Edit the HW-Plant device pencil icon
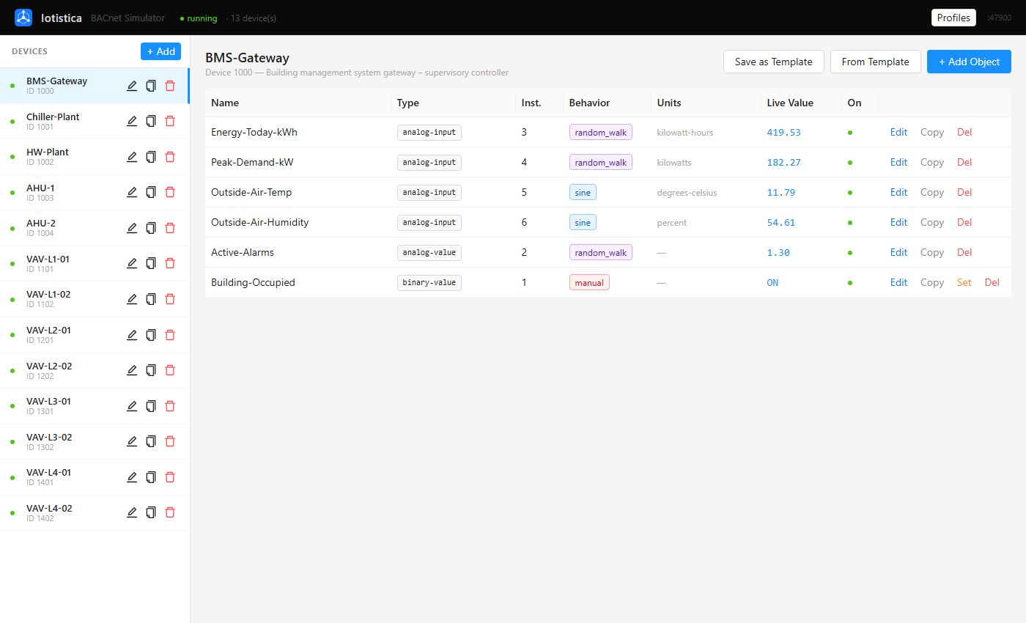 132,157
